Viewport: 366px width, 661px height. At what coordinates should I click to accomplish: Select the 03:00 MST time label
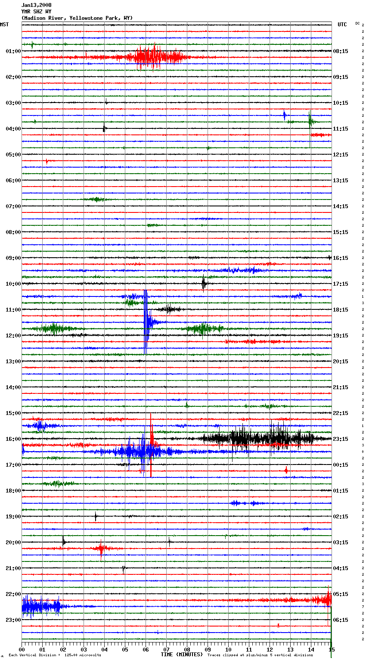click(x=13, y=103)
